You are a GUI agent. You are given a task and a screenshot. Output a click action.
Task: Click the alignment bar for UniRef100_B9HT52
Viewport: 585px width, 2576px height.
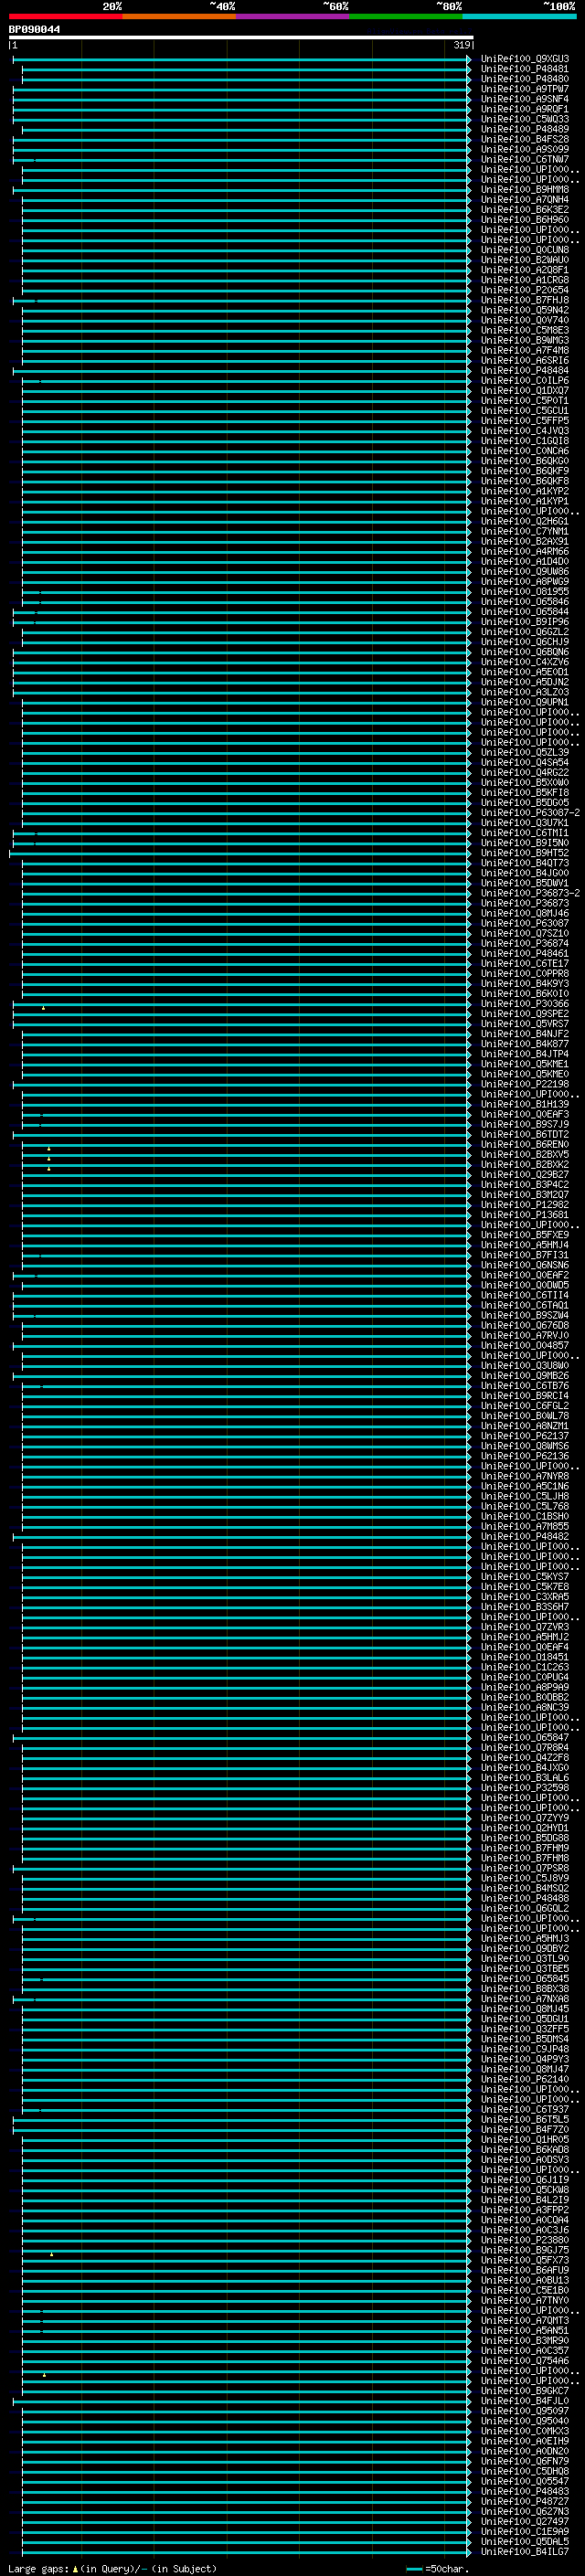[240, 853]
